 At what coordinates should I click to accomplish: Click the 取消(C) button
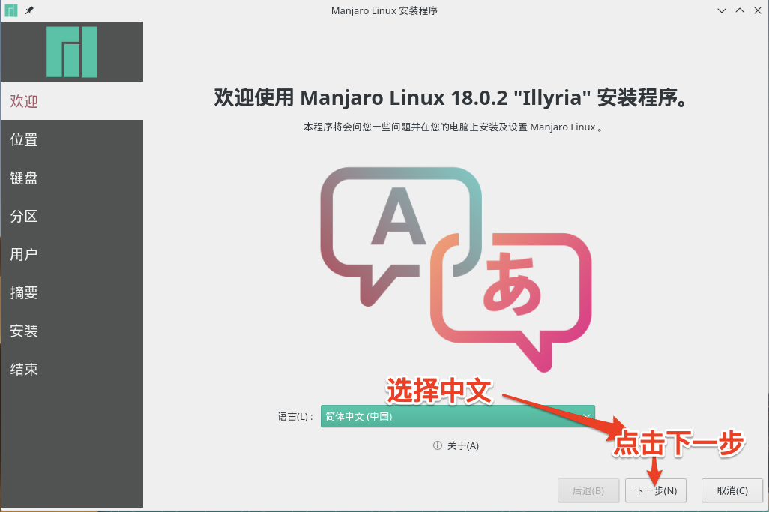(732, 490)
